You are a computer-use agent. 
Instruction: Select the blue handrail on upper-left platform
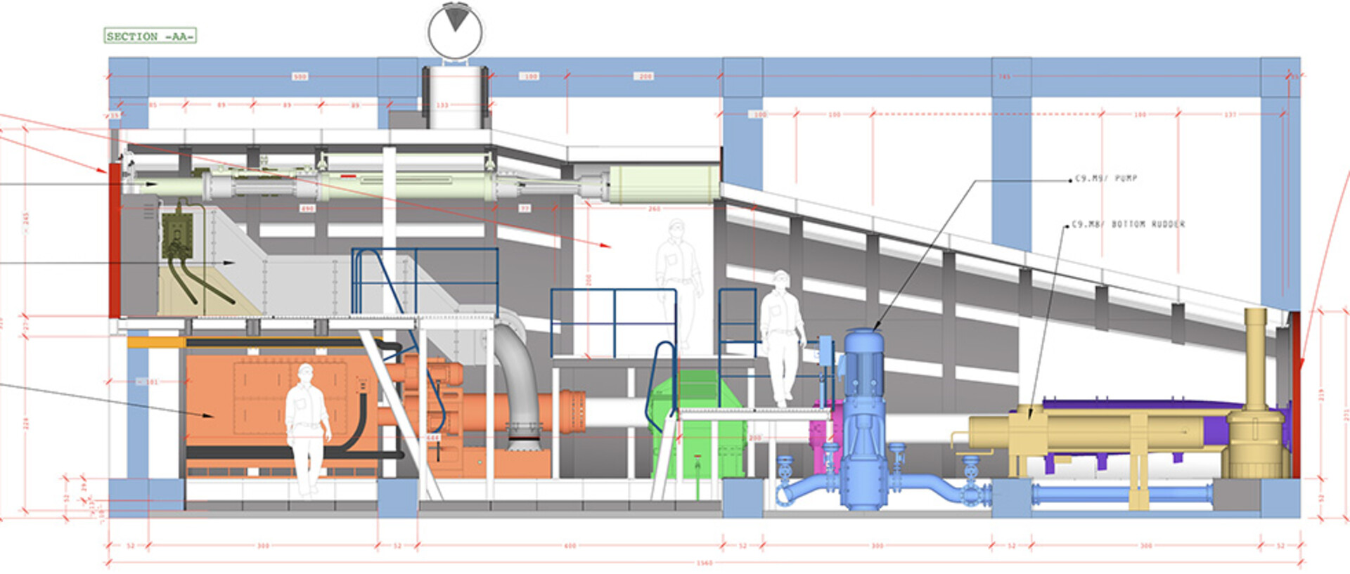click(425, 281)
